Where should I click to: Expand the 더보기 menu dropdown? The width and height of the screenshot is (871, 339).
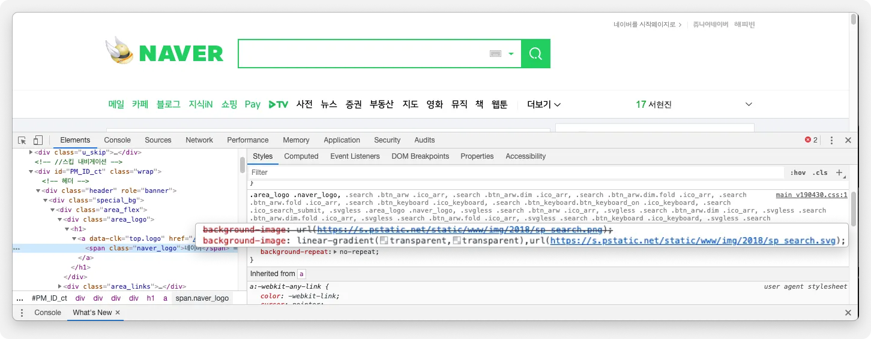click(544, 104)
